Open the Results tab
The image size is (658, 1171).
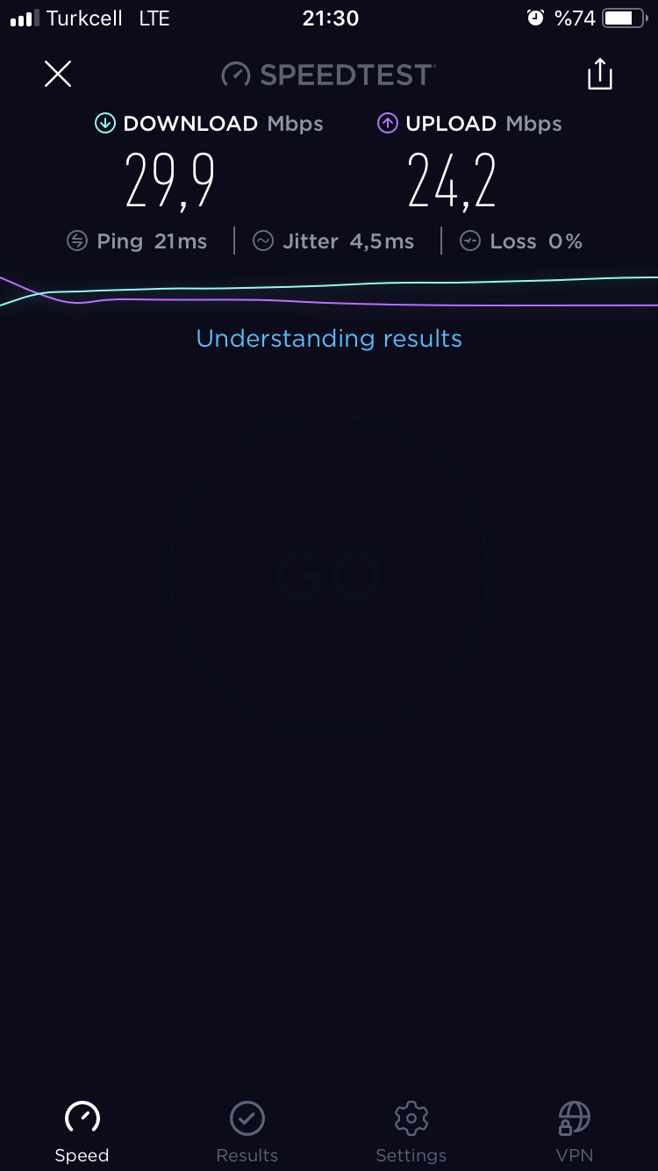[247, 1132]
